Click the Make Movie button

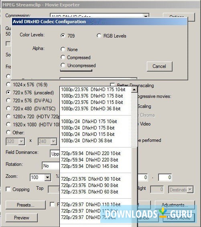(179, 217)
